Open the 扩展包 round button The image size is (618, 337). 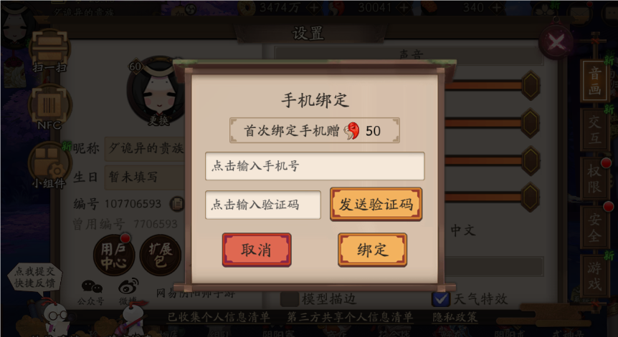pos(160,255)
